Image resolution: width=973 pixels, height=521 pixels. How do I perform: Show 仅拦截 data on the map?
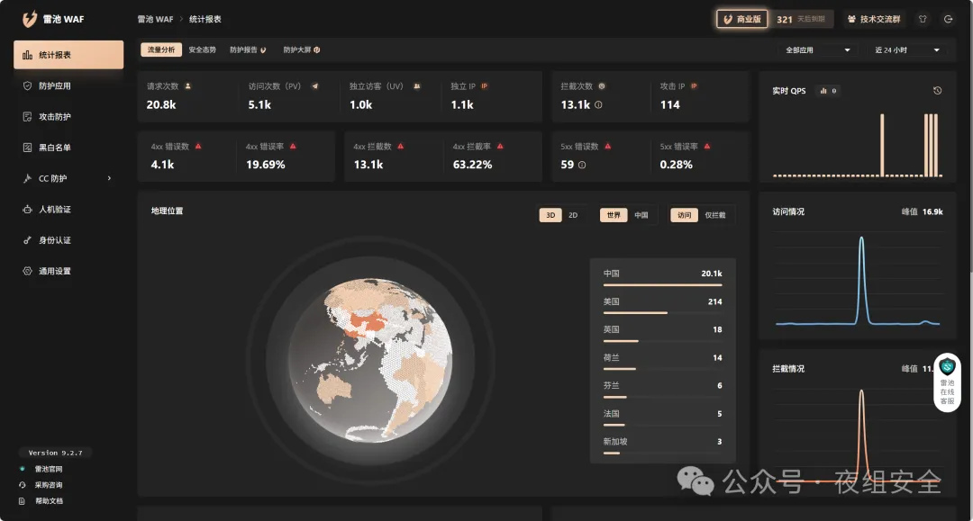714,215
